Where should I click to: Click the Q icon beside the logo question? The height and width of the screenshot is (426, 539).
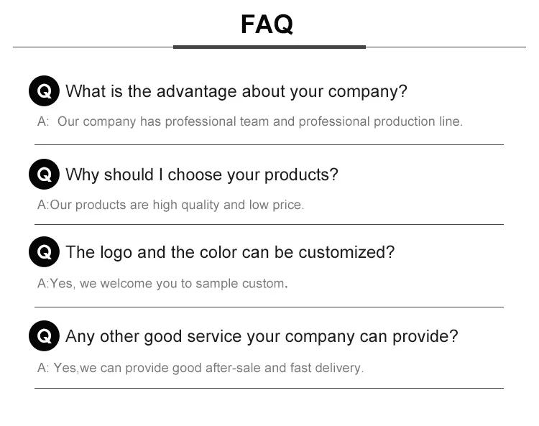click(44, 252)
